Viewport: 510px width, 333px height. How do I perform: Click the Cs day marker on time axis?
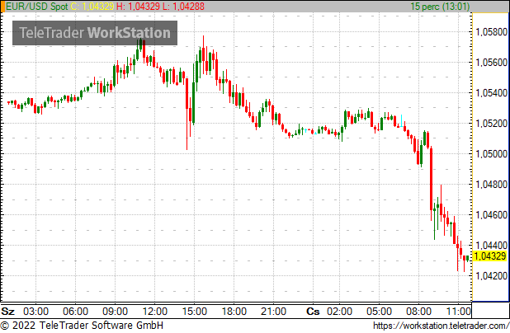click(x=313, y=312)
